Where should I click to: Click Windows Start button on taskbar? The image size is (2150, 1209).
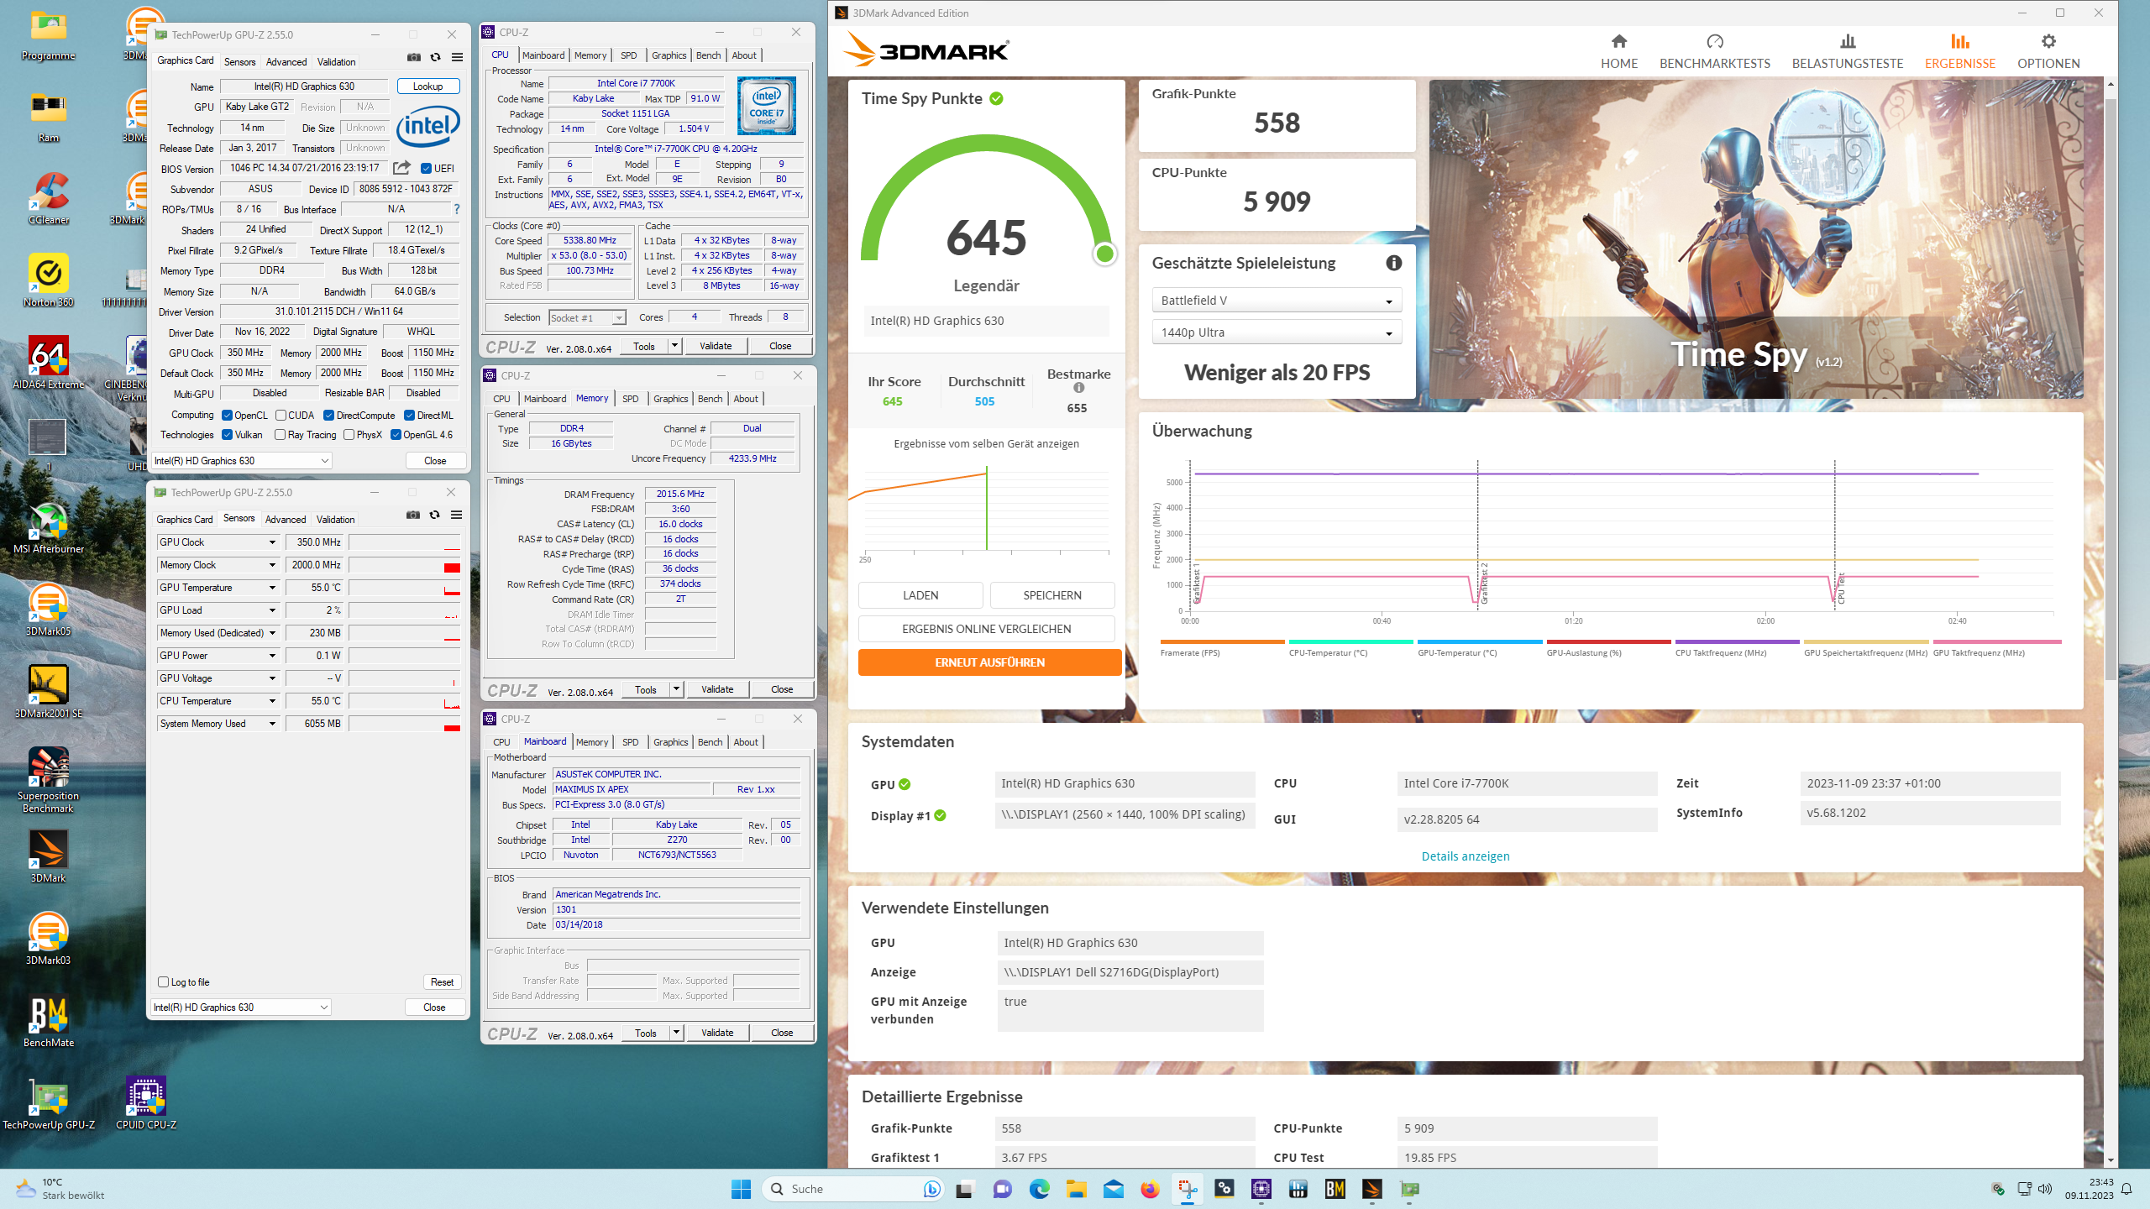click(741, 1189)
